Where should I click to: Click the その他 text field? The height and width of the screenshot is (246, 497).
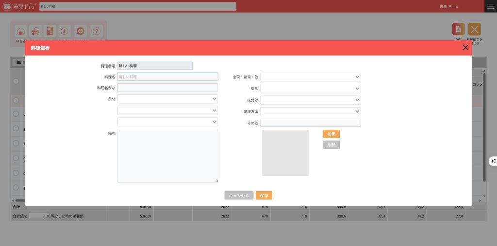click(311, 123)
